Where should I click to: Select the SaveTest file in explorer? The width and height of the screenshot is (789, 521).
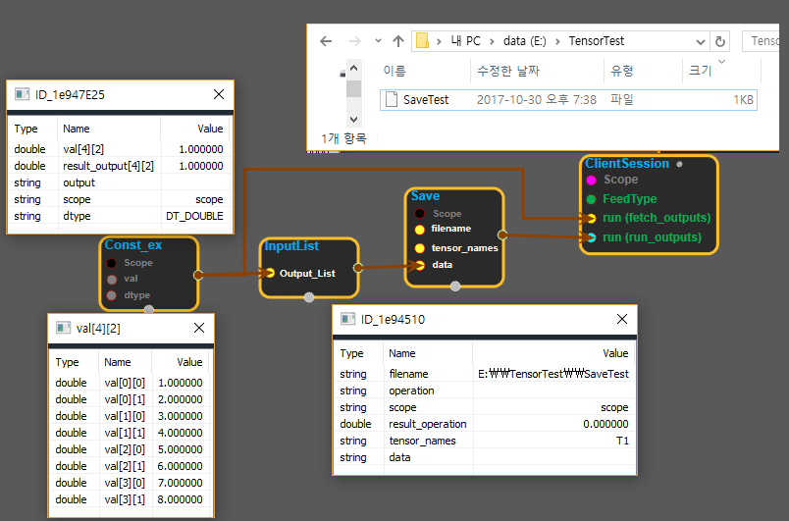[425, 99]
